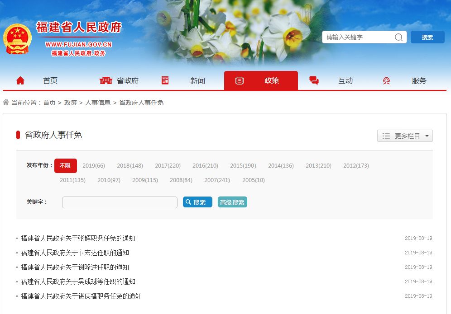The image size is (451, 314).
Task: Open the 互动 navigation tab
Action: pos(345,81)
